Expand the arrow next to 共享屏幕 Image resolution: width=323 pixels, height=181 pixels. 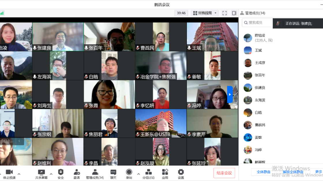51,174
